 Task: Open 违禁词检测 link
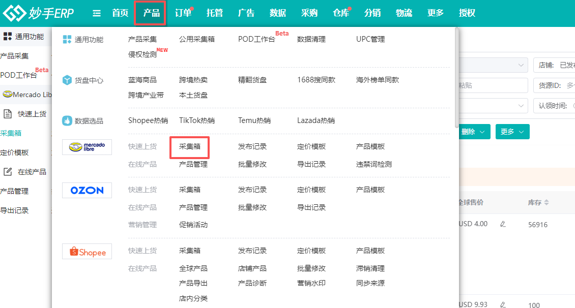[x=373, y=164]
